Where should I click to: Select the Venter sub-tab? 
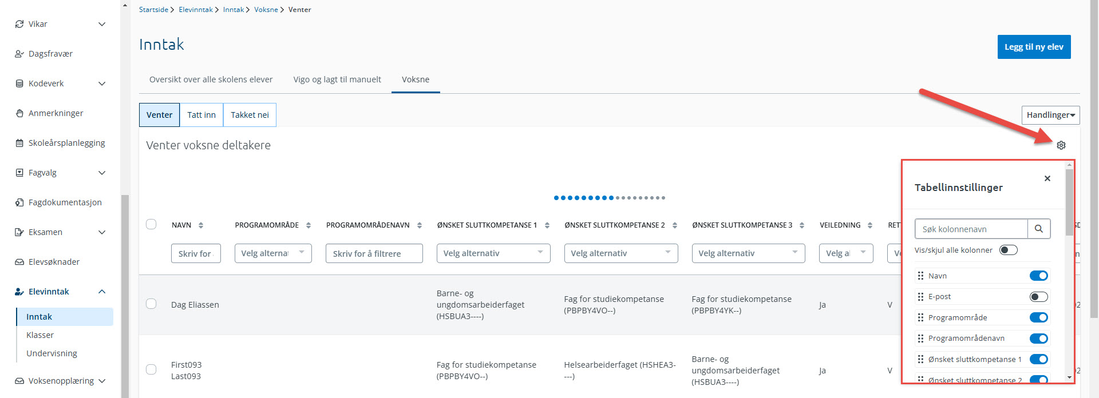(x=159, y=115)
